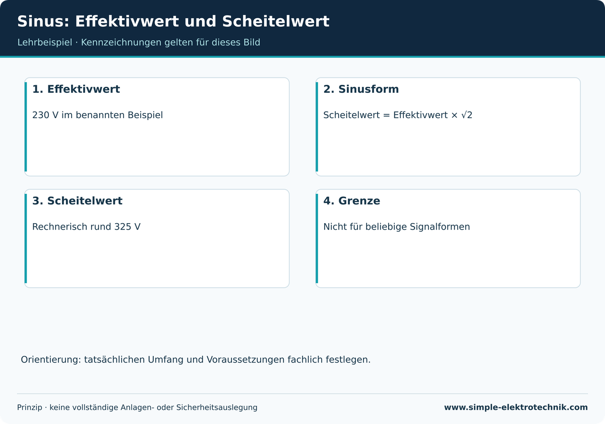
Task: Select the heading '1. Effektivwert'
Action: 76,89
